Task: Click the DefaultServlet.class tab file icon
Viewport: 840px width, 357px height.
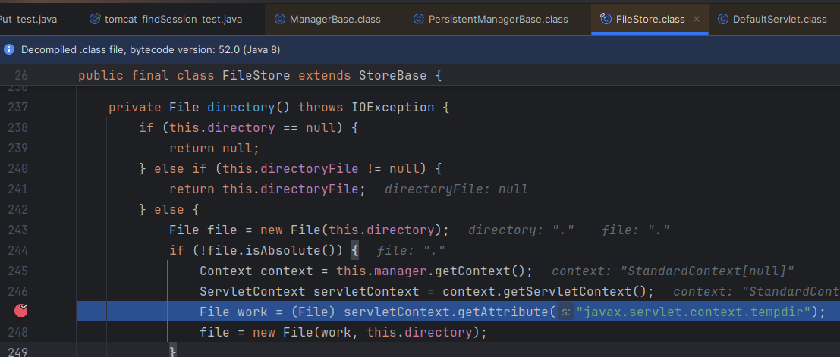Action: tap(723, 19)
